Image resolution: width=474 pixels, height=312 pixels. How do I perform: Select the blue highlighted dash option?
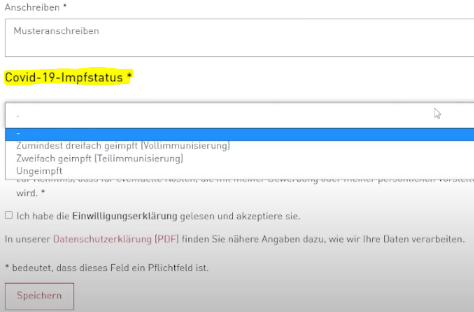coord(238,134)
